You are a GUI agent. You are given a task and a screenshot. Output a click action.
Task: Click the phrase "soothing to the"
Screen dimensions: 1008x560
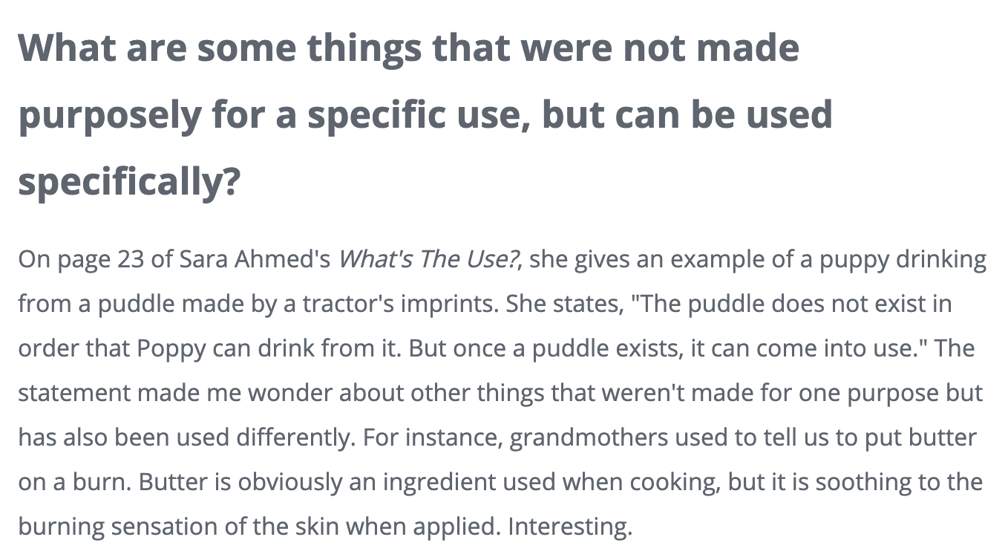pyautogui.click(x=900, y=483)
